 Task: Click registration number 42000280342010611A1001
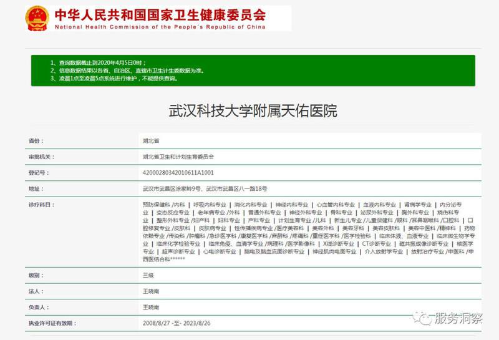[x=178, y=173]
